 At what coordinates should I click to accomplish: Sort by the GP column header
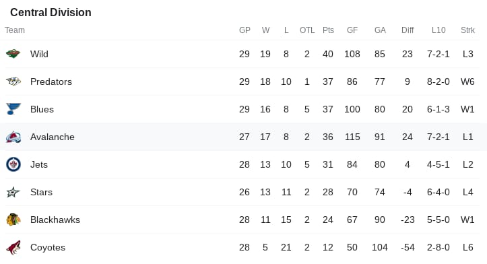(x=245, y=30)
